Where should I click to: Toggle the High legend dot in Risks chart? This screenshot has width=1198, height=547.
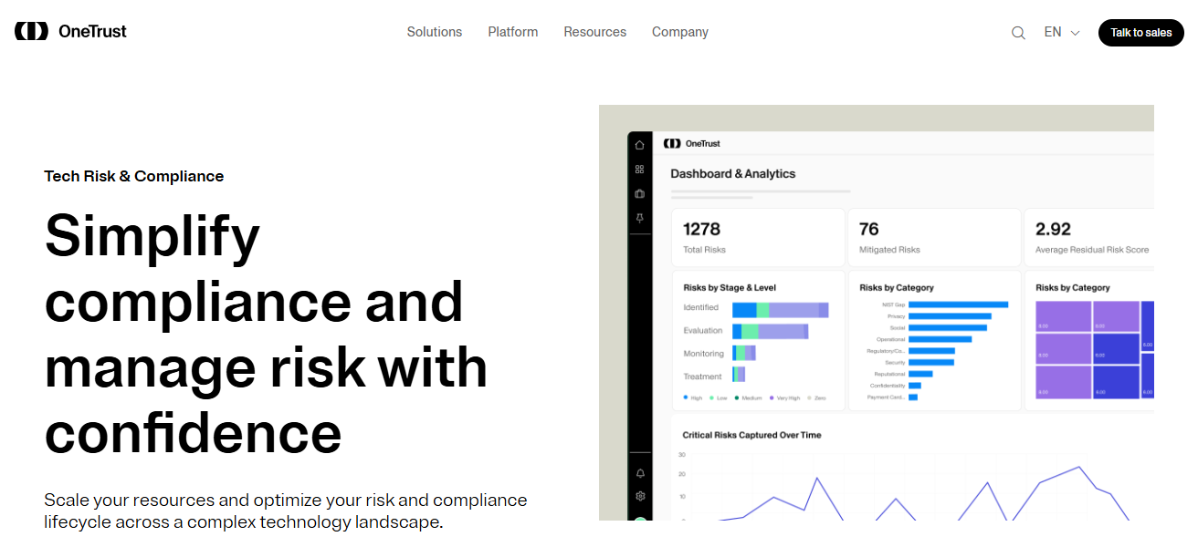click(686, 396)
